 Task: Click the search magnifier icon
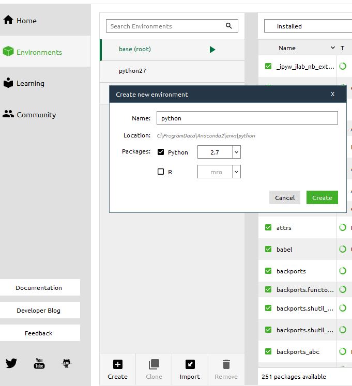click(229, 26)
